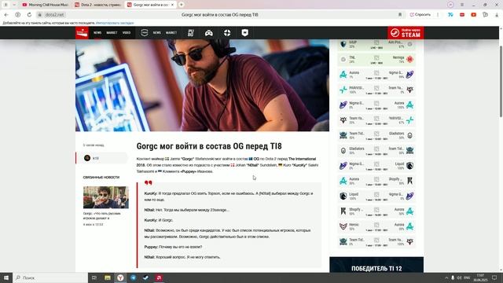Open the volume icon in the system tray
Viewport: 503px width, 283px height.
(x=459, y=277)
